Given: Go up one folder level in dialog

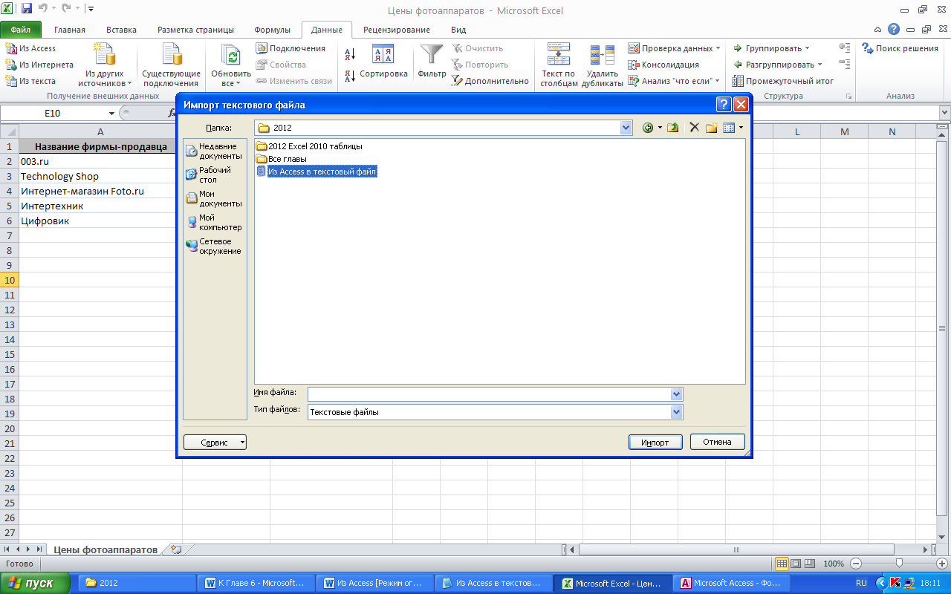Looking at the screenshot, I should point(672,128).
